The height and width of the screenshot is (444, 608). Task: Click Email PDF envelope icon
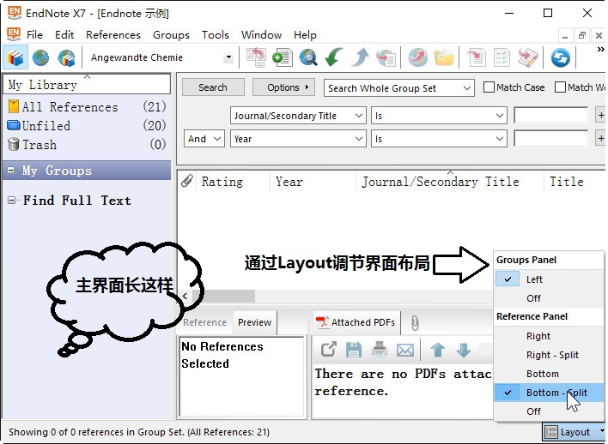point(405,351)
